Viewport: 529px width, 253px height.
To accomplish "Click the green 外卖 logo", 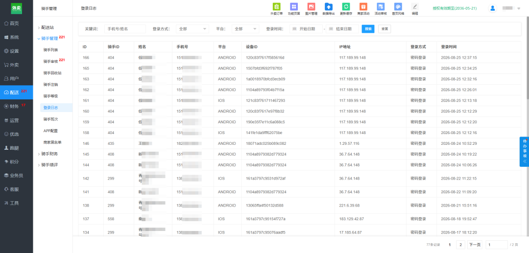I will (x=16, y=8).
